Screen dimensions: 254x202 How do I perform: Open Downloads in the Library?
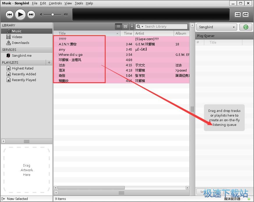click(26, 43)
